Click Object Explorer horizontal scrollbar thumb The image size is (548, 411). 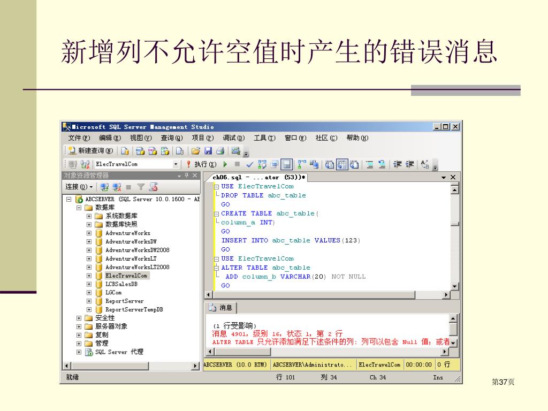[110, 366]
